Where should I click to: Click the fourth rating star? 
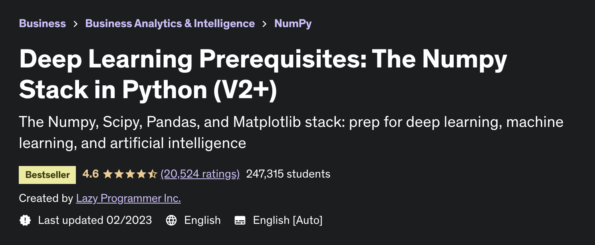pyautogui.click(x=141, y=174)
